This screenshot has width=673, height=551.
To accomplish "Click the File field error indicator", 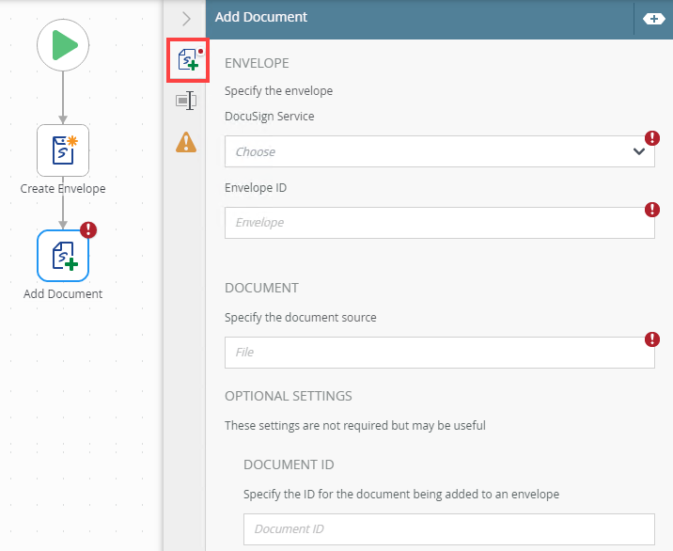I will click(652, 338).
